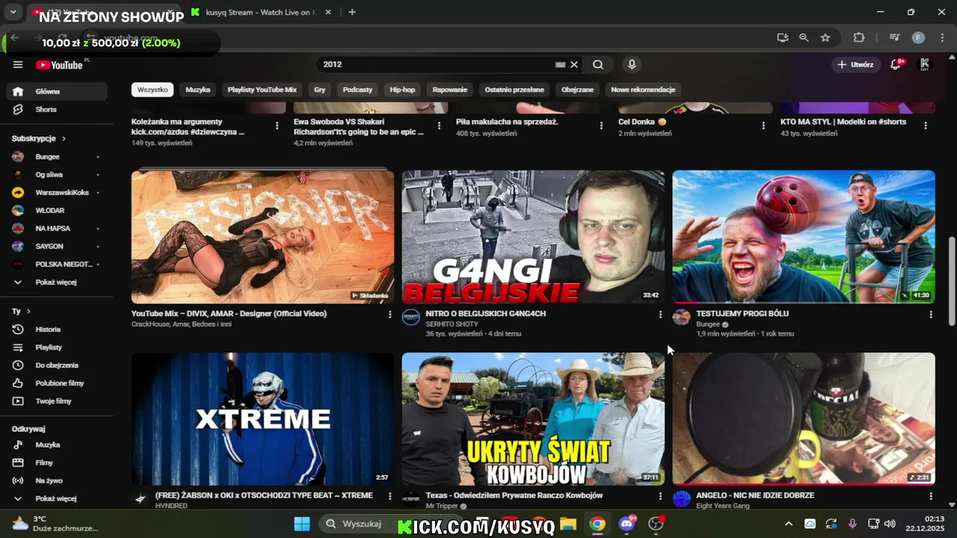Open WarszawskiKoks subscription channel
The height and width of the screenshot is (538, 957).
57,193
